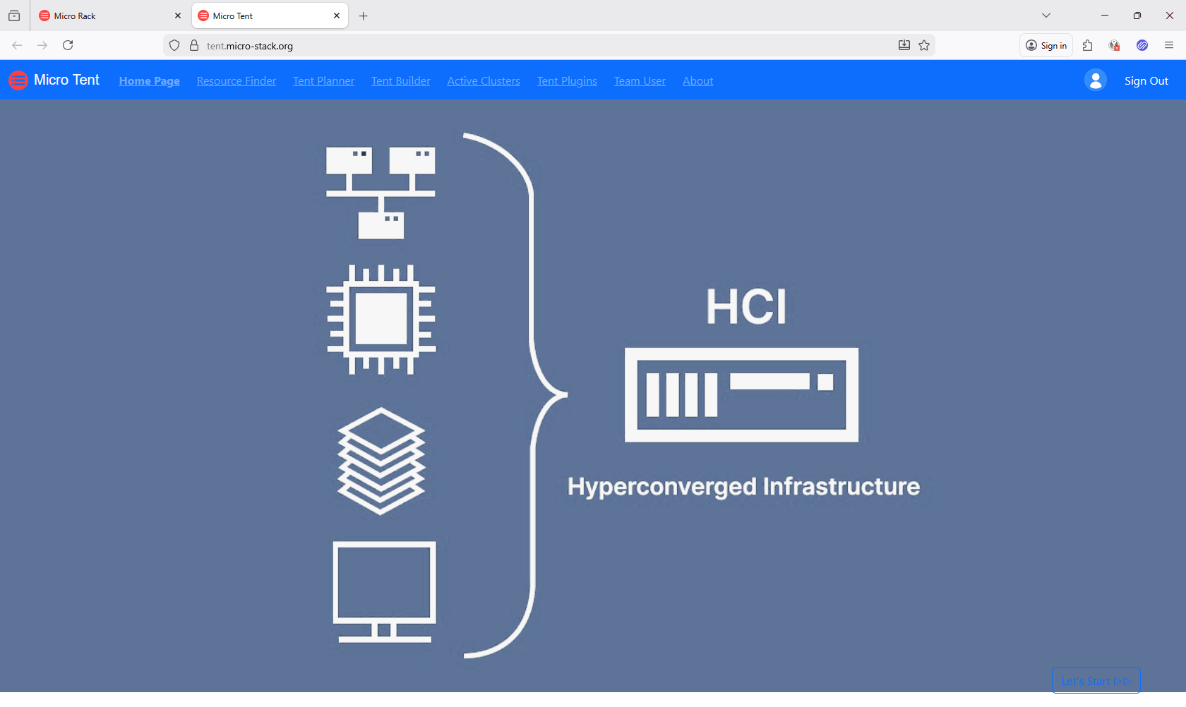Click the save-to-pocket icon in address bar
Screen dimensions: 1186x707
[x=904, y=45]
